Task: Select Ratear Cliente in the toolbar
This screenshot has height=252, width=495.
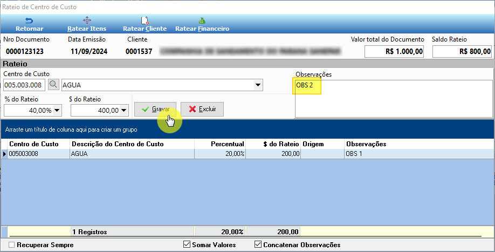Action: click(x=145, y=25)
